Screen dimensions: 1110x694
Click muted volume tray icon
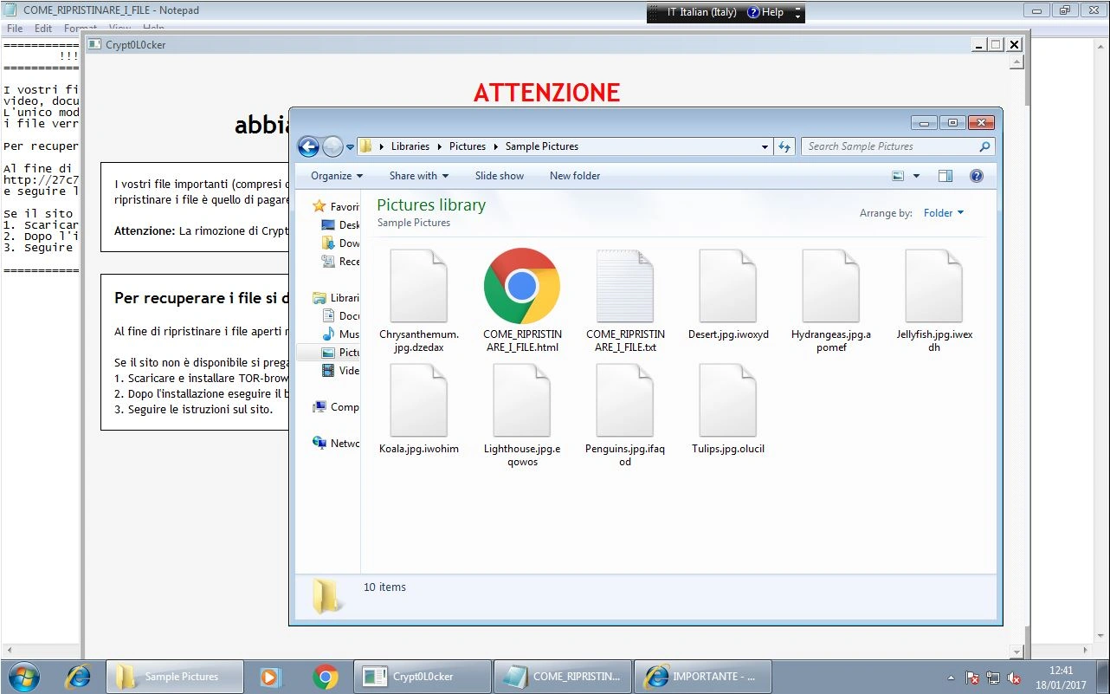tap(1014, 678)
